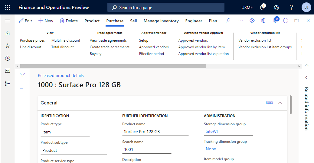314x163 pixels.
Task: Open the more options ellipsis
Action: coord(241,21)
